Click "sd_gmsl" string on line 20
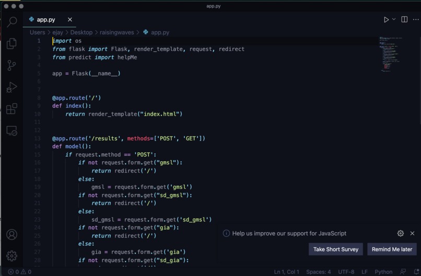 tap(171, 195)
